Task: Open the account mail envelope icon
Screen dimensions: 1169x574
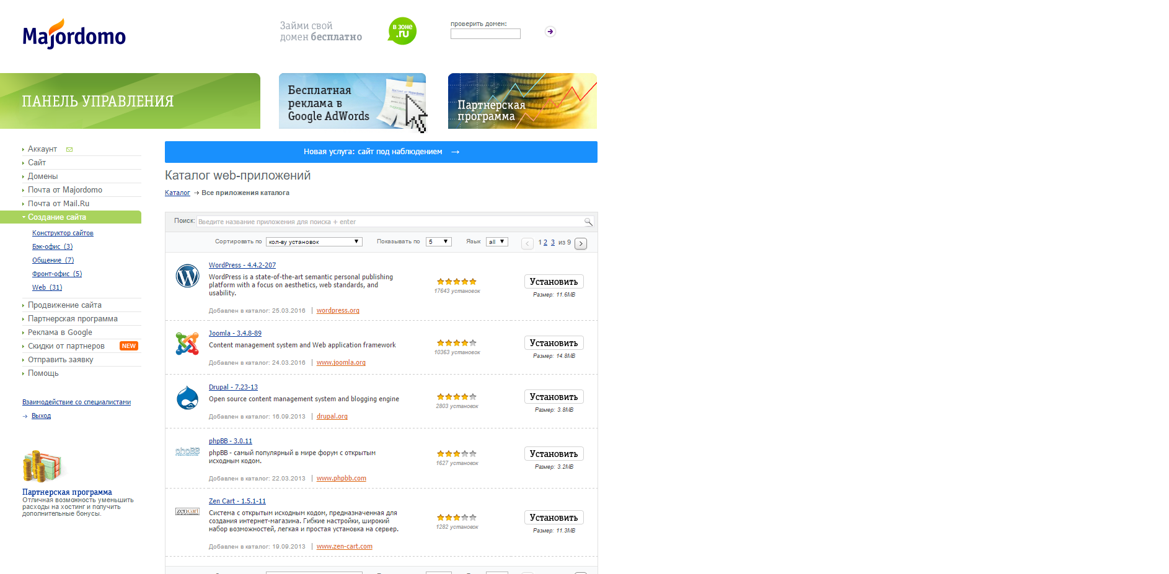Action: click(69, 149)
